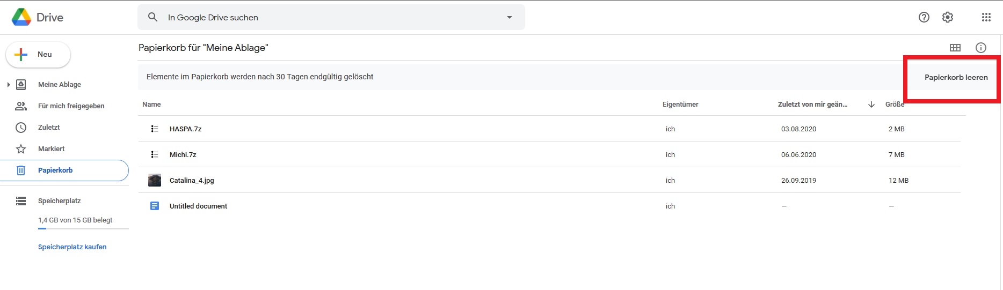Reverse sort order with the arrow

click(871, 105)
